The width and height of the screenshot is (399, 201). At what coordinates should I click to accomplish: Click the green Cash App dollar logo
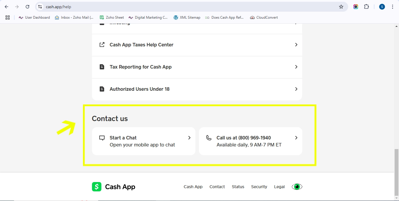pyautogui.click(x=97, y=187)
